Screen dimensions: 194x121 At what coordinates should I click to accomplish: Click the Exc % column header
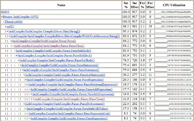(143, 5)
